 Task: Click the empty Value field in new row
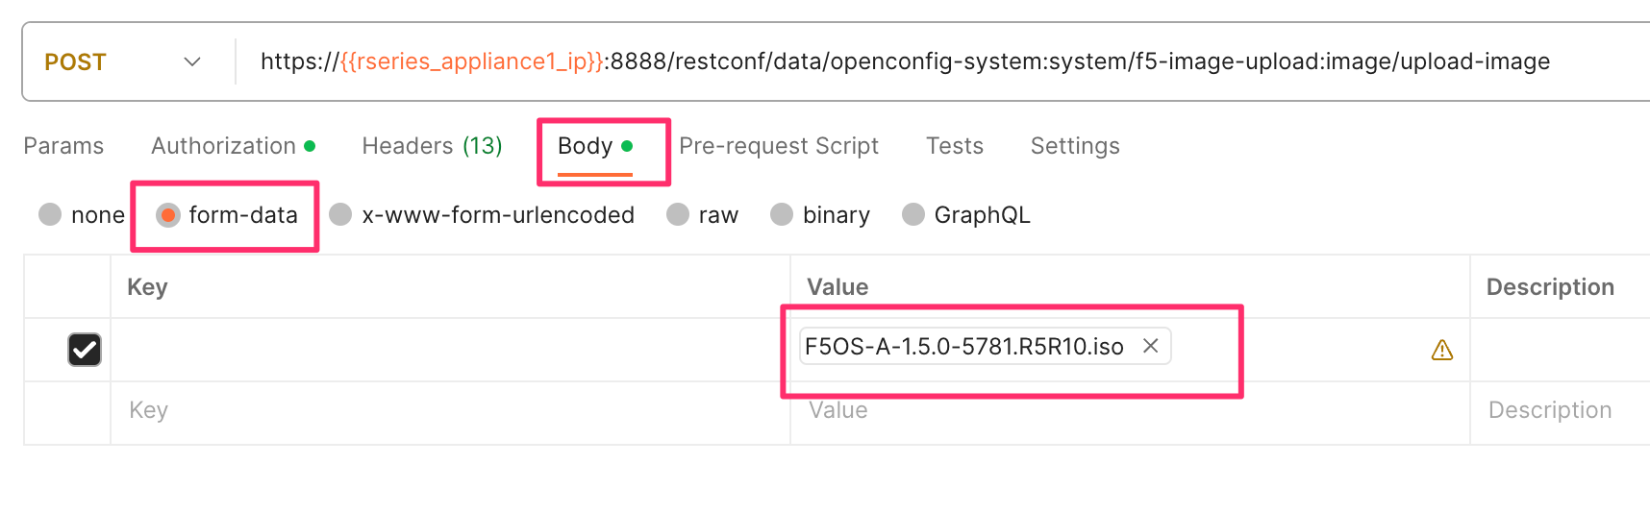tap(1130, 413)
